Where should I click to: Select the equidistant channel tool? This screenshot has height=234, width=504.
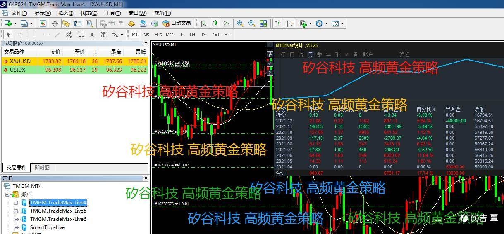pyautogui.click(x=69, y=35)
